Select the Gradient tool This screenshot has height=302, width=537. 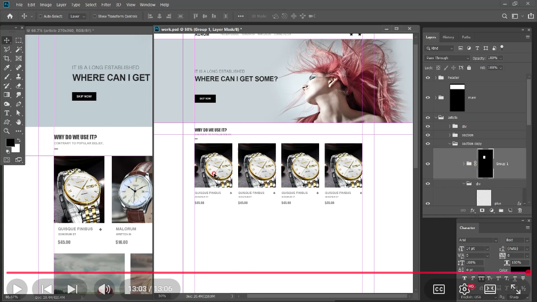[6, 95]
